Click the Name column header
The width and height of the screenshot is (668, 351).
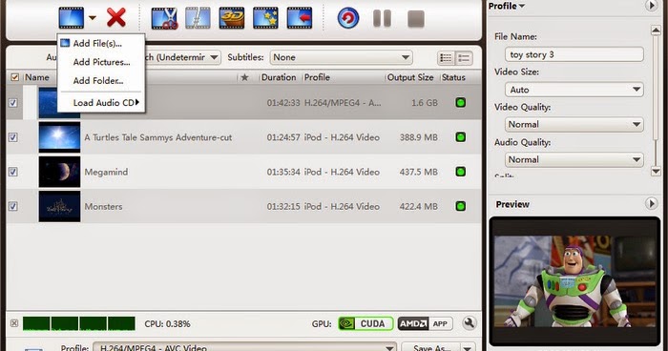37,77
